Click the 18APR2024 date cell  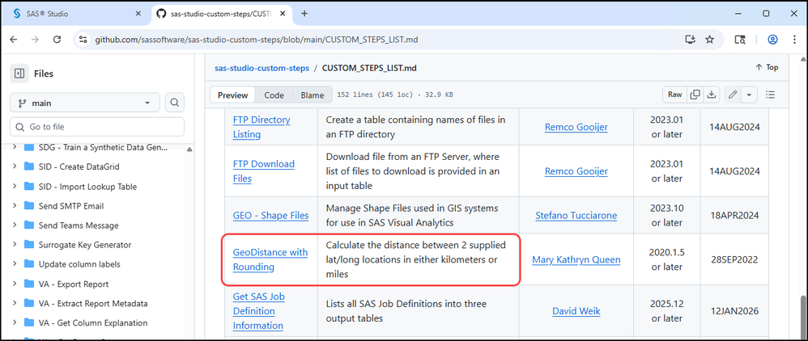(x=734, y=215)
